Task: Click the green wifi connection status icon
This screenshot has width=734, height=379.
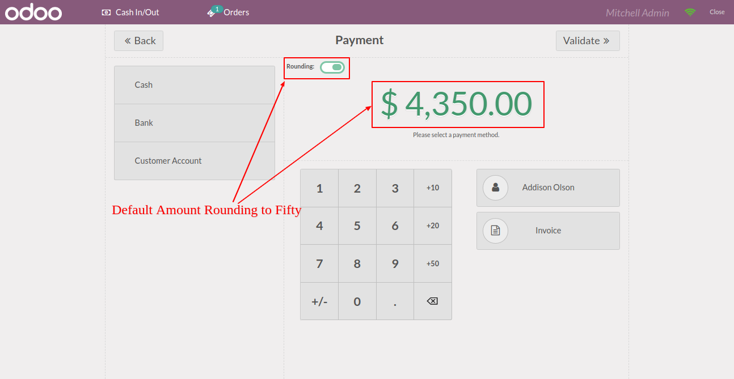Action: click(690, 12)
